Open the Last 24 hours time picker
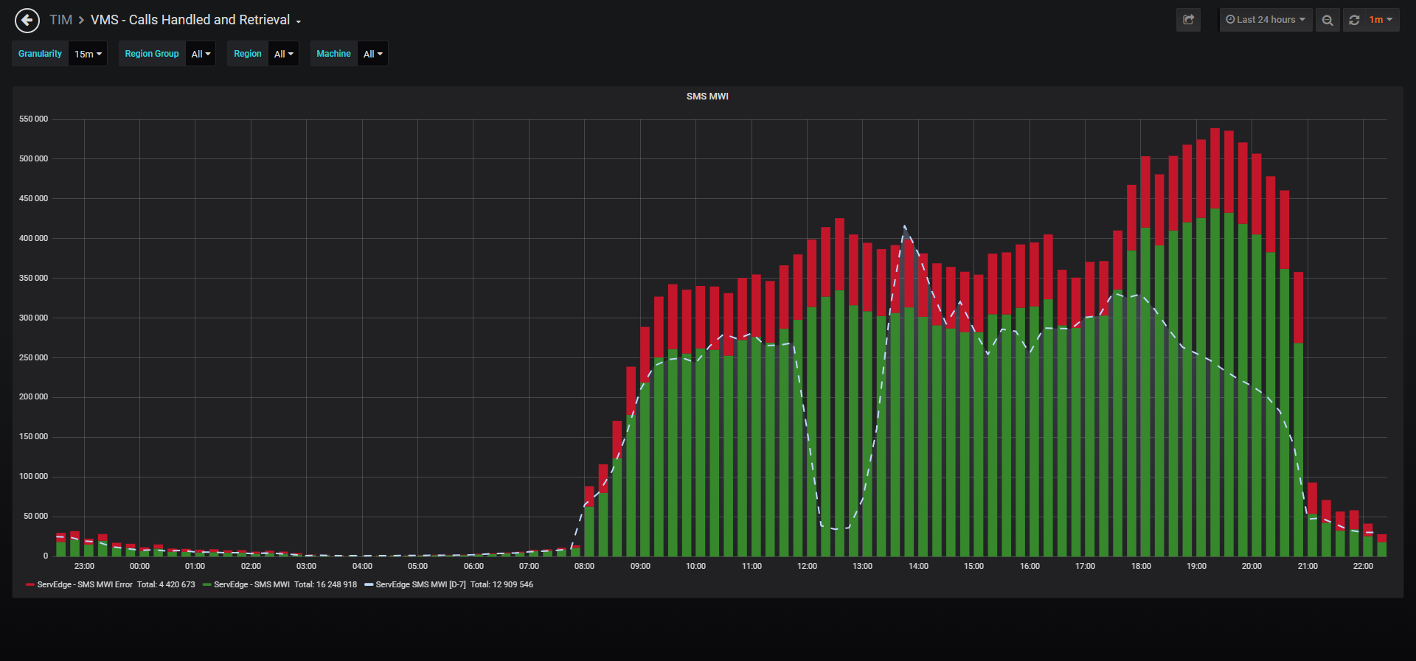 tap(1266, 20)
